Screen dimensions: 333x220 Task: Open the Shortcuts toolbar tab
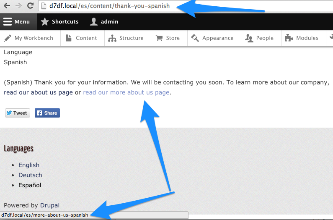(59, 21)
